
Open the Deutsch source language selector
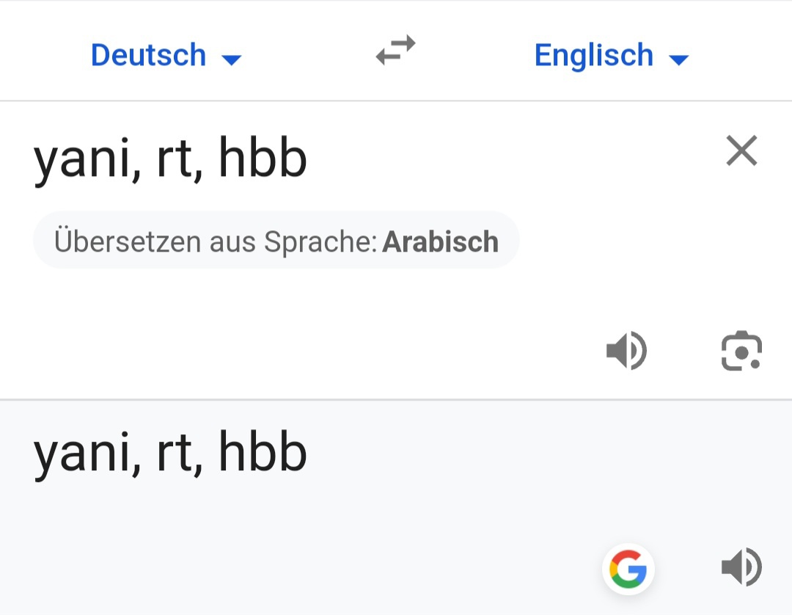pos(149,56)
